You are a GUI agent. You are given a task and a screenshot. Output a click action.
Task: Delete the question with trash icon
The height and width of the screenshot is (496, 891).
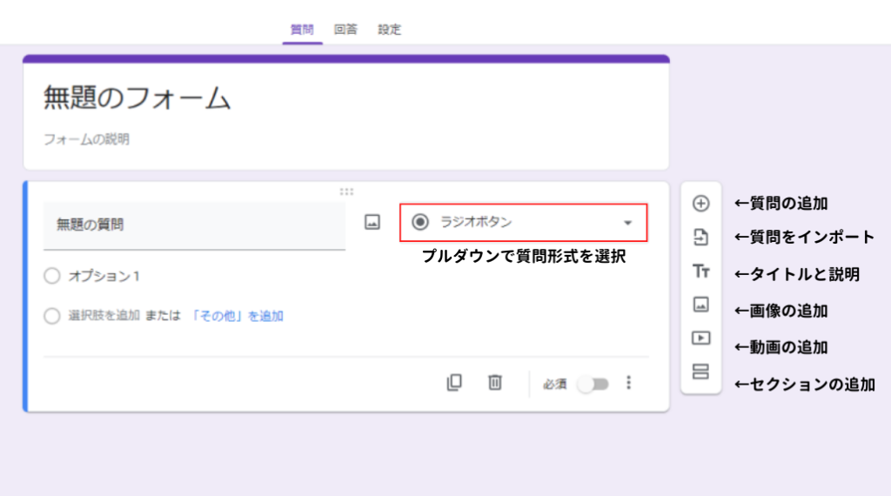coord(495,383)
